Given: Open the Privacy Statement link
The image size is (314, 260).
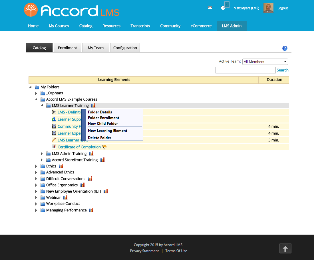Looking at the screenshot, I should click(x=144, y=251).
